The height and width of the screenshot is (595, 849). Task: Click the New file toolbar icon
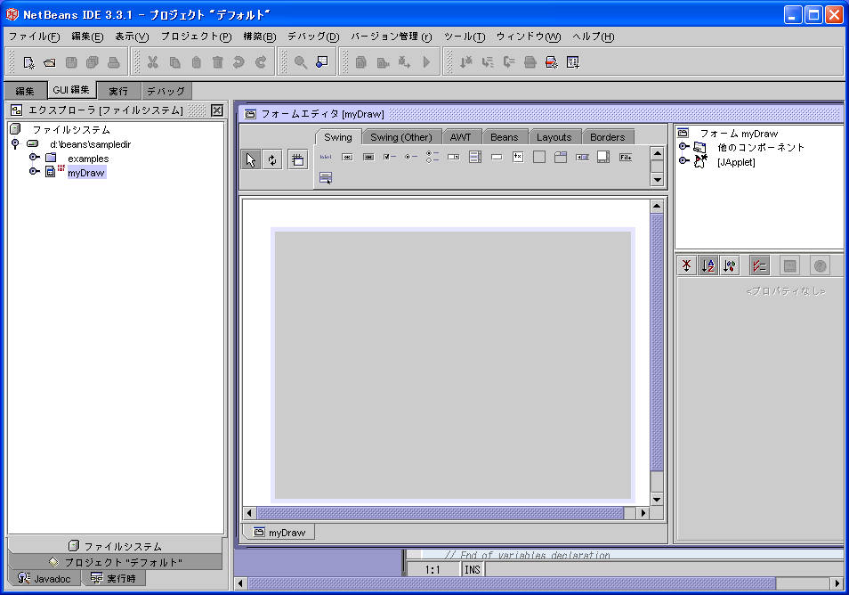28,62
